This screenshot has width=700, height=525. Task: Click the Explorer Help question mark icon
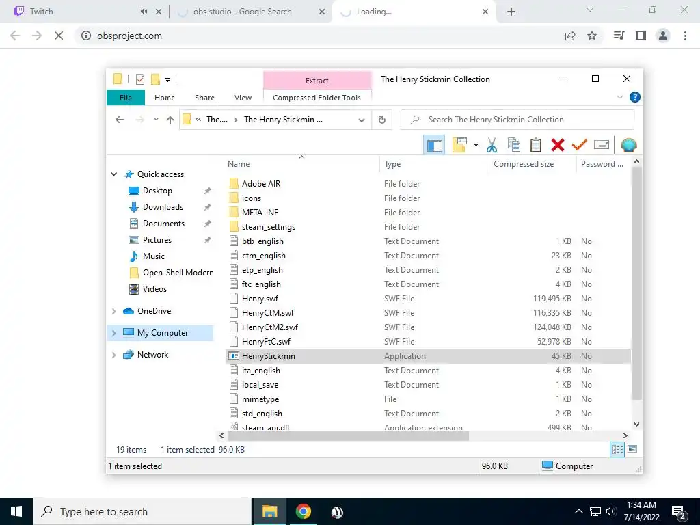pos(635,97)
